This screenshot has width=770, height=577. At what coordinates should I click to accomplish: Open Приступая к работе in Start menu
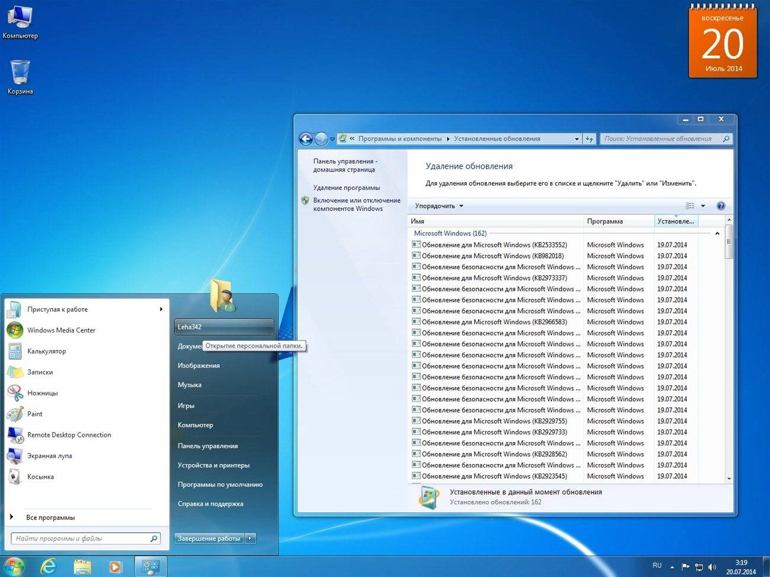point(86,309)
